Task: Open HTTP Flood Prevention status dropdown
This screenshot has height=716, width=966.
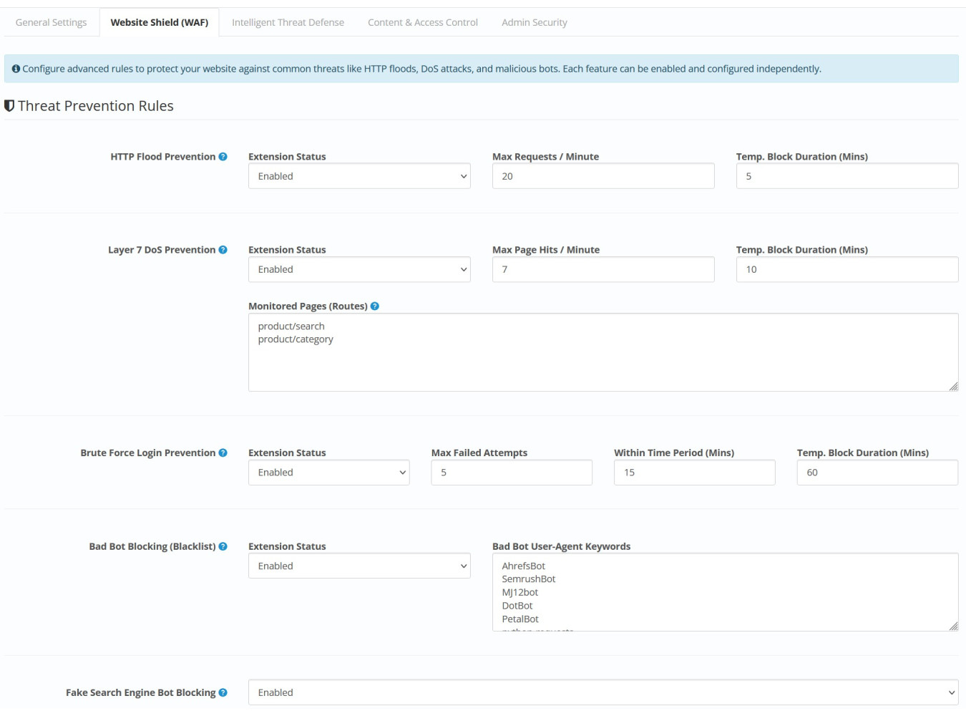Action: 359,176
